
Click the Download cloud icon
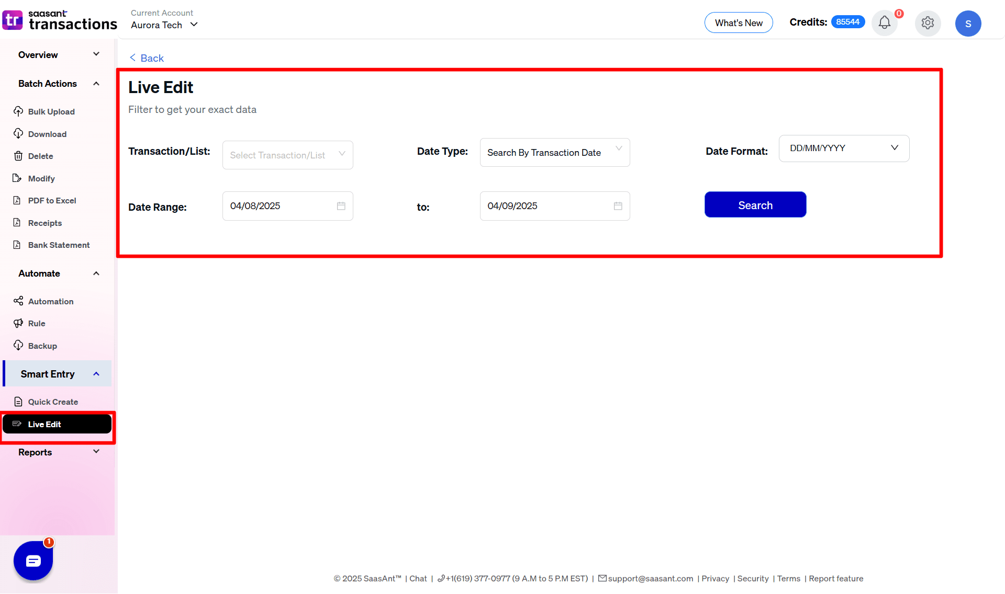click(x=18, y=134)
